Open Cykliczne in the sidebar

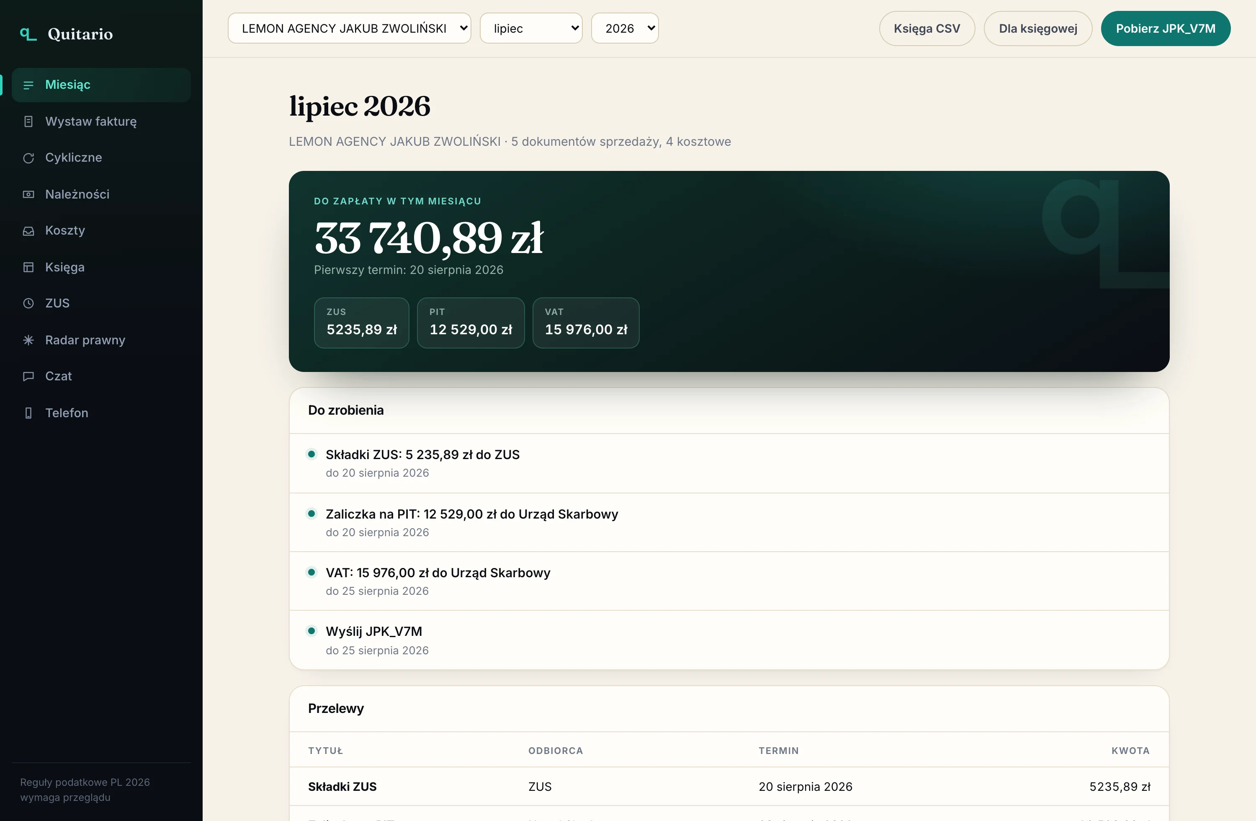(101, 158)
